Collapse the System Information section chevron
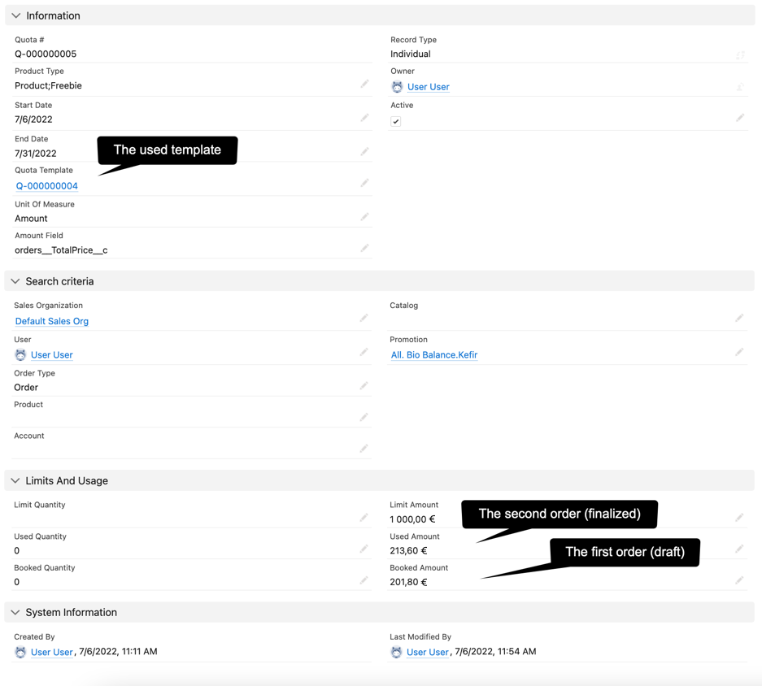Viewport: 762px width, 686px height. [x=15, y=613]
